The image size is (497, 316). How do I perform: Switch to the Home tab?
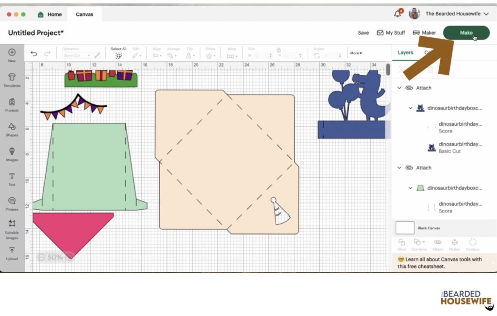[50, 14]
